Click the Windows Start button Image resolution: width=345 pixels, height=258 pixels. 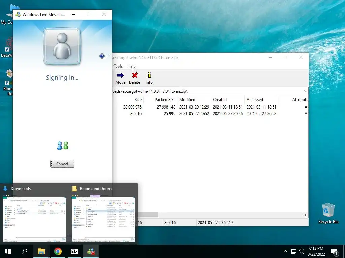(8, 251)
